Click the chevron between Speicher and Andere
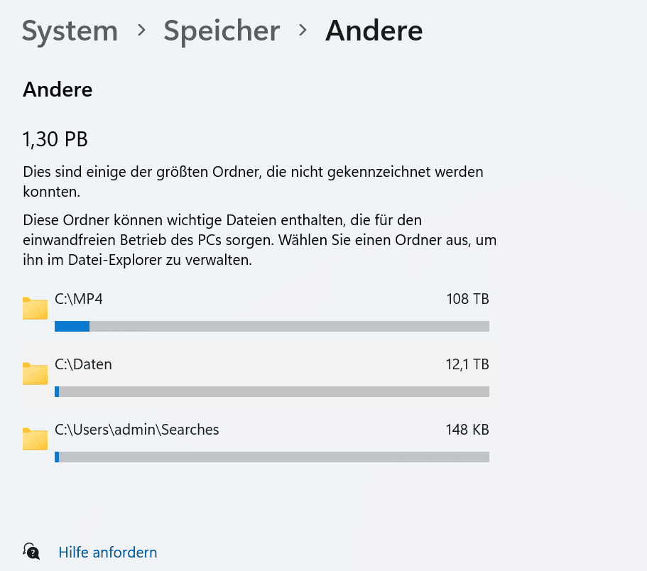Screen dimensions: 647x571 tap(303, 31)
